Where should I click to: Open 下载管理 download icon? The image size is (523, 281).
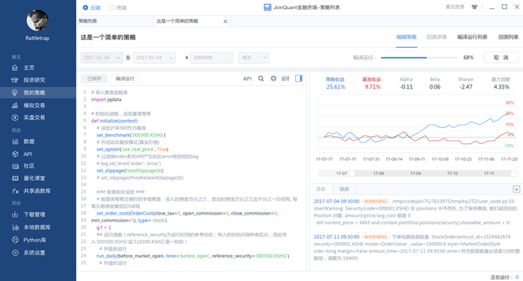tap(15, 215)
